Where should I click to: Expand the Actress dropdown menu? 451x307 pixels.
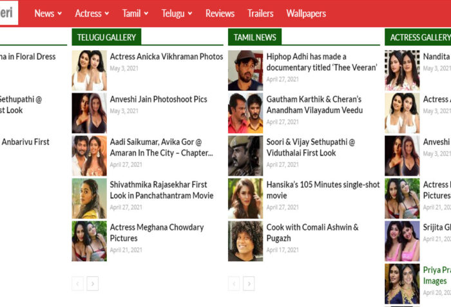[x=92, y=13]
